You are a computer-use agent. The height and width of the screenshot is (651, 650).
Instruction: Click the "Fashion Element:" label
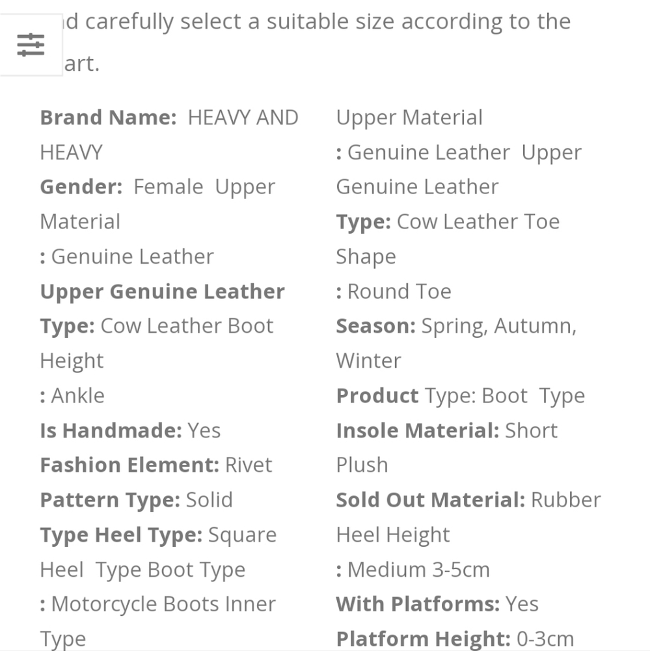(x=129, y=465)
